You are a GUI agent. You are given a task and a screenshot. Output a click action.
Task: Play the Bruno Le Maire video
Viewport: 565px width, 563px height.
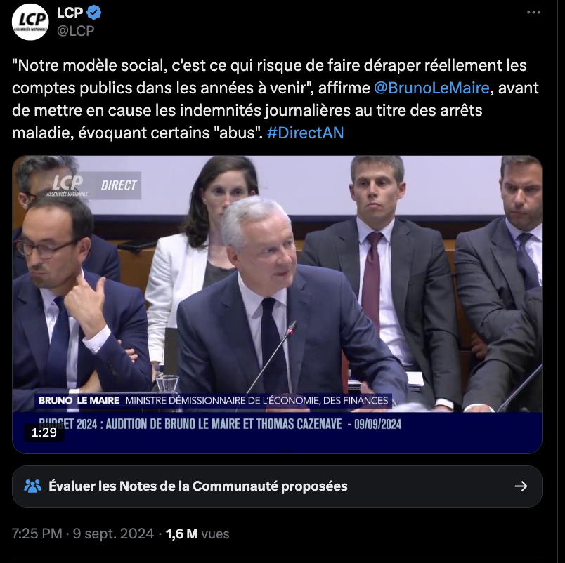[277, 305]
